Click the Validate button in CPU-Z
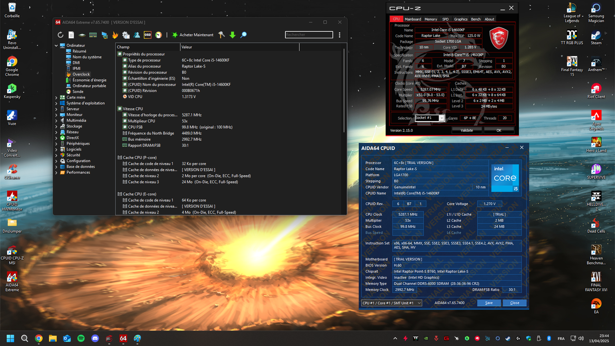 (x=467, y=130)
